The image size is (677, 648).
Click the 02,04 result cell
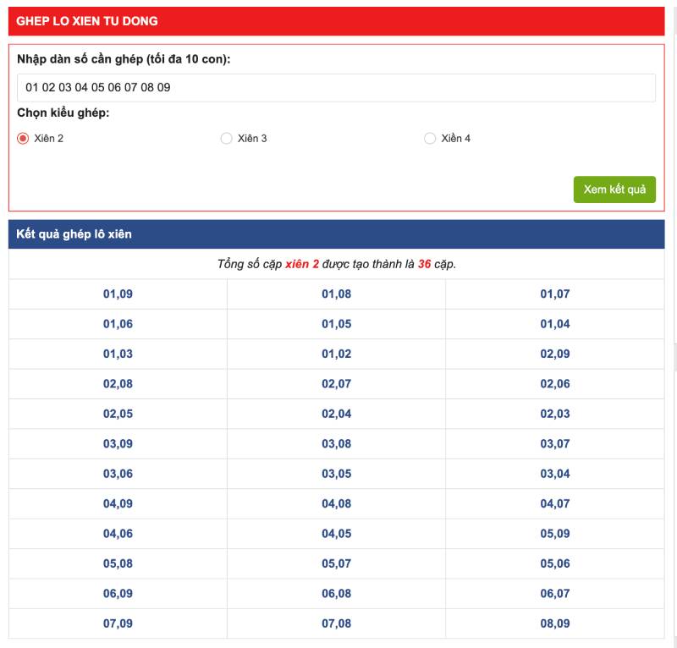(x=336, y=415)
